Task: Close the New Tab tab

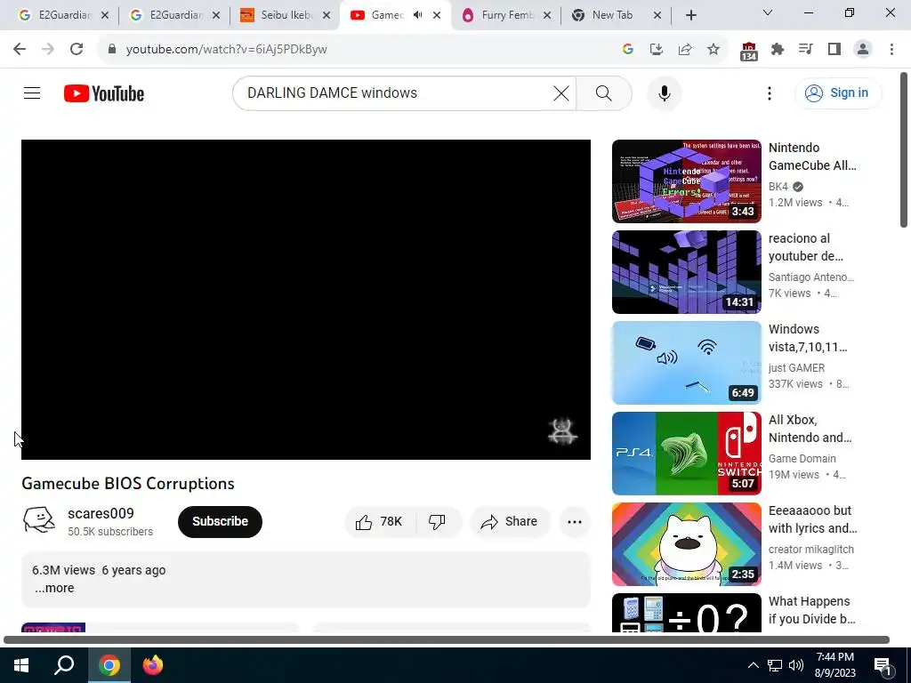Action: click(657, 15)
